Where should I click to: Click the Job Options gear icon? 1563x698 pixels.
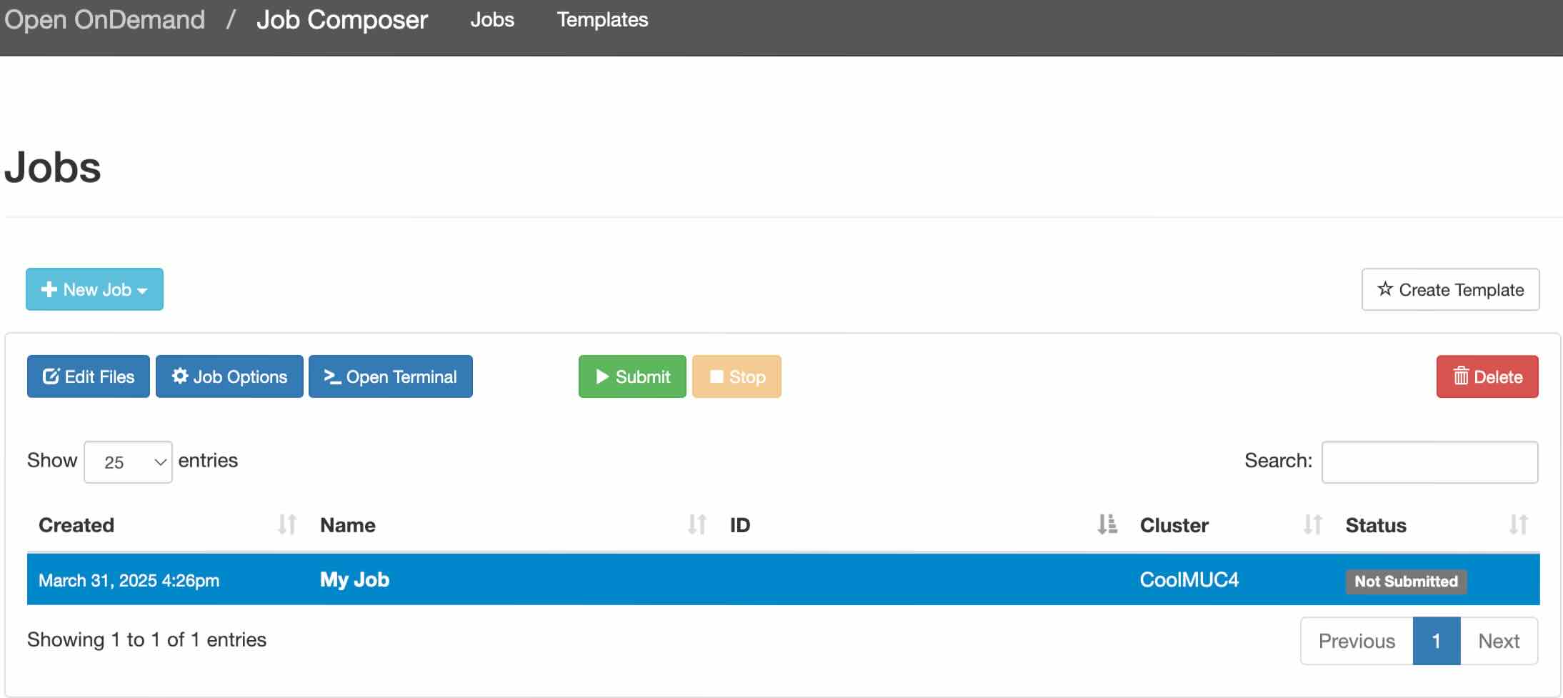[180, 376]
